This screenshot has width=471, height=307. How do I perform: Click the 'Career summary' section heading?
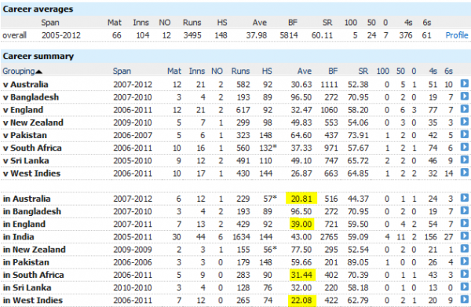tap(38, 57)
